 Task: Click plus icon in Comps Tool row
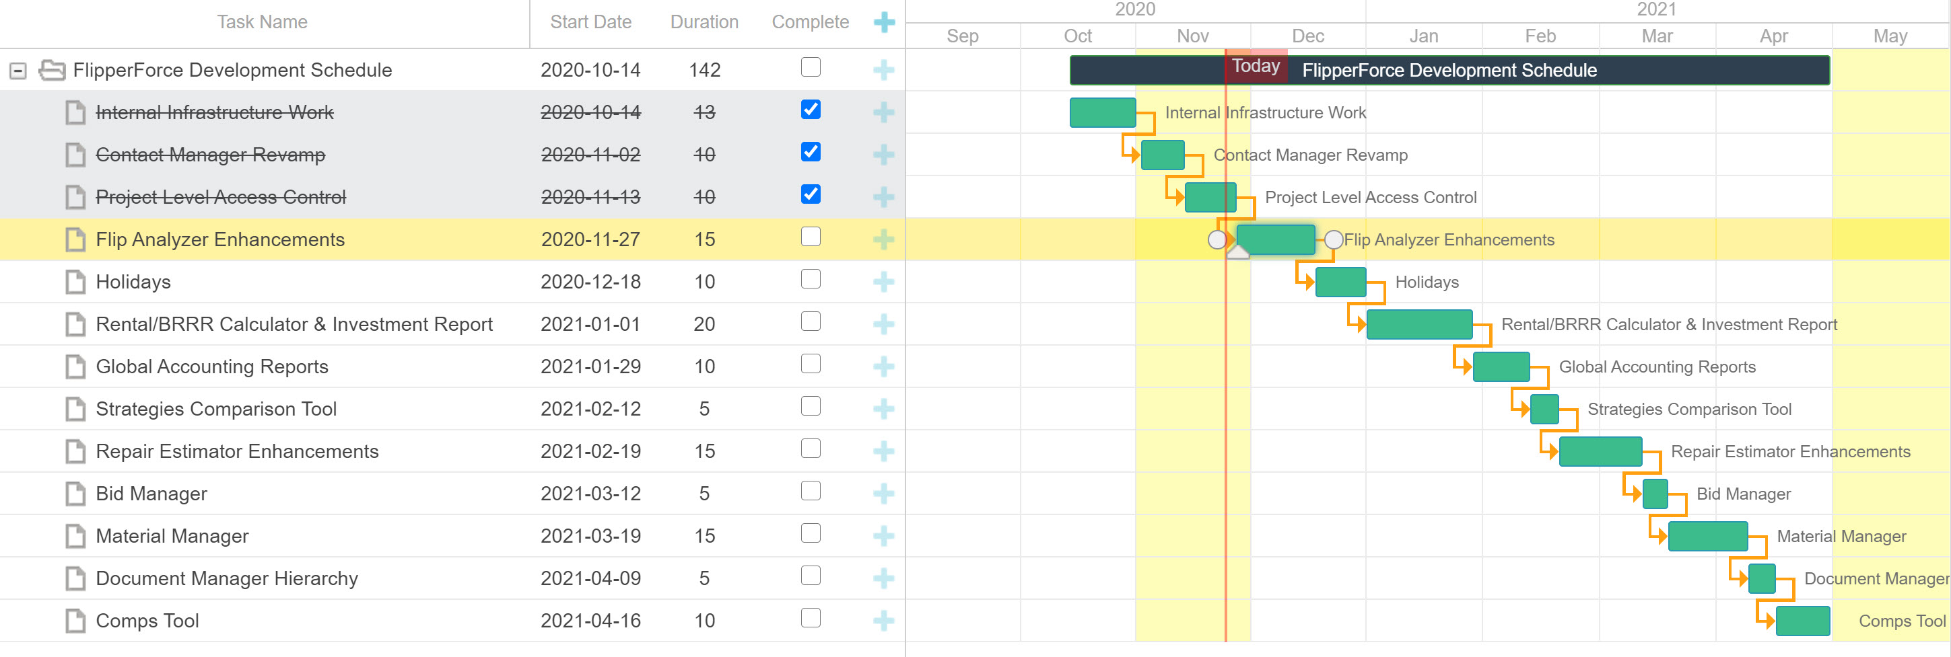click(884, 621)
